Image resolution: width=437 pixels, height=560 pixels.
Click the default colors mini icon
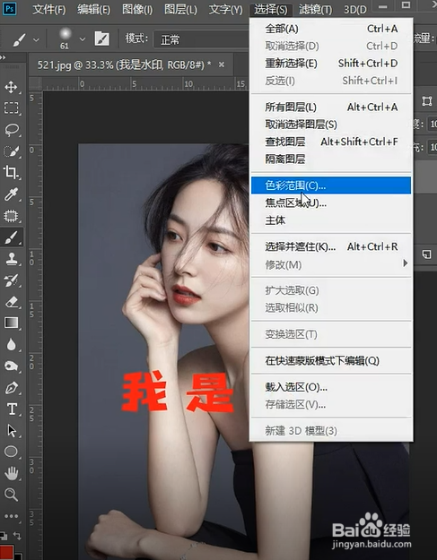(4, 536)
